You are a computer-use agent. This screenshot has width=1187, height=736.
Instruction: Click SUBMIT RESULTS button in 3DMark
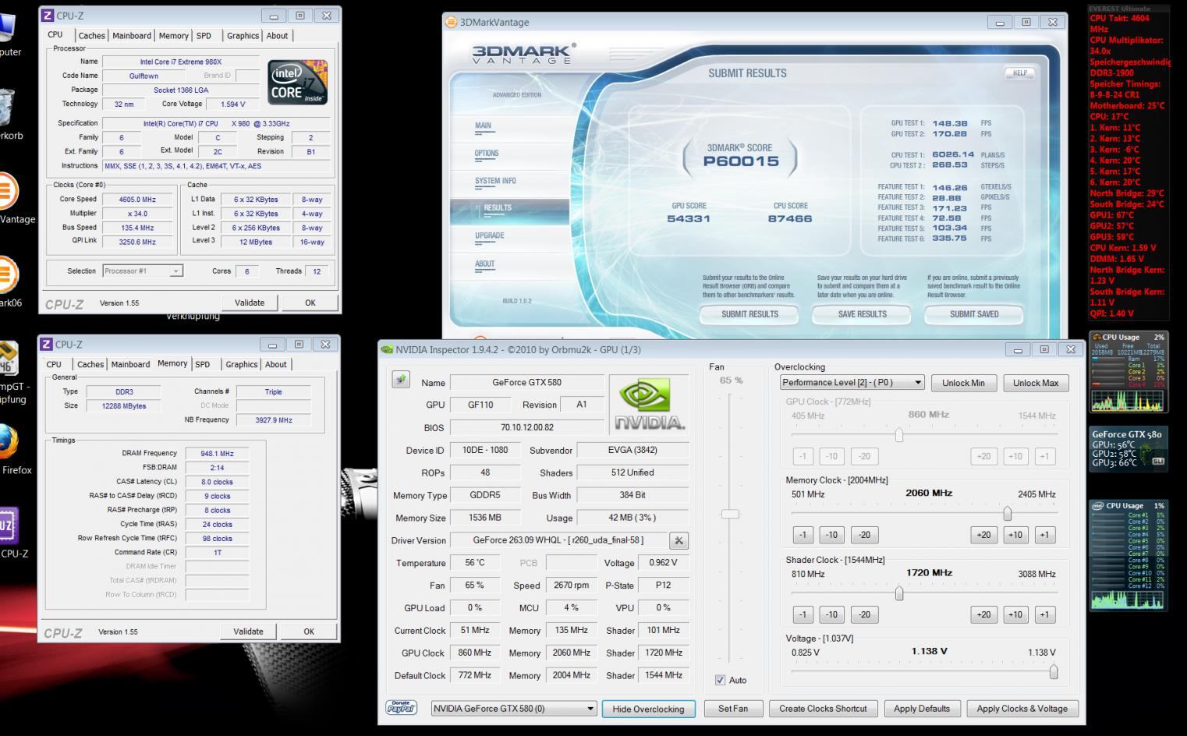click(x=749, y=314)
